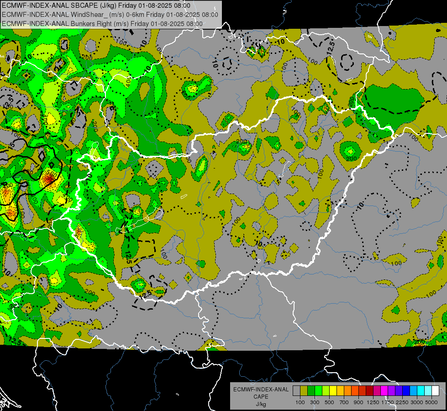Image resolution: width=447 pixels, height=411 pixels.
Task: Click the 2250 tick label in legend
Action: [x=402, y=403]
